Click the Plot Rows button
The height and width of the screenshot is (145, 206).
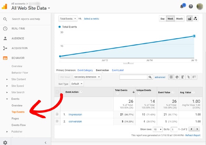65,77
